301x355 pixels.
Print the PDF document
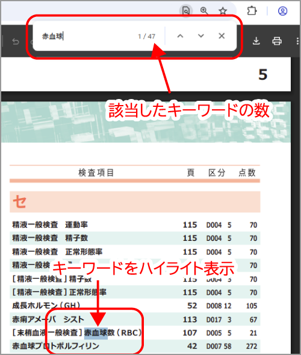pos(277,41)
